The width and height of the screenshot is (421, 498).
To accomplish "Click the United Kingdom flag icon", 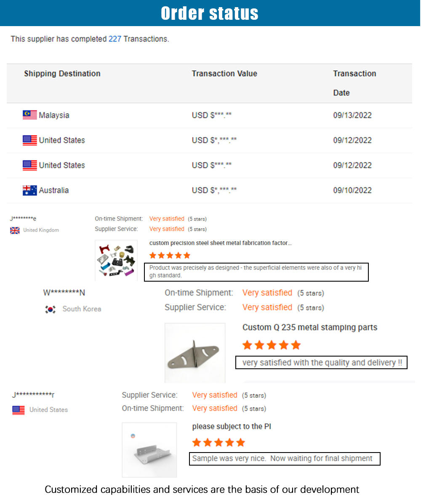I will pyautogui.click(x=15, y=230).
